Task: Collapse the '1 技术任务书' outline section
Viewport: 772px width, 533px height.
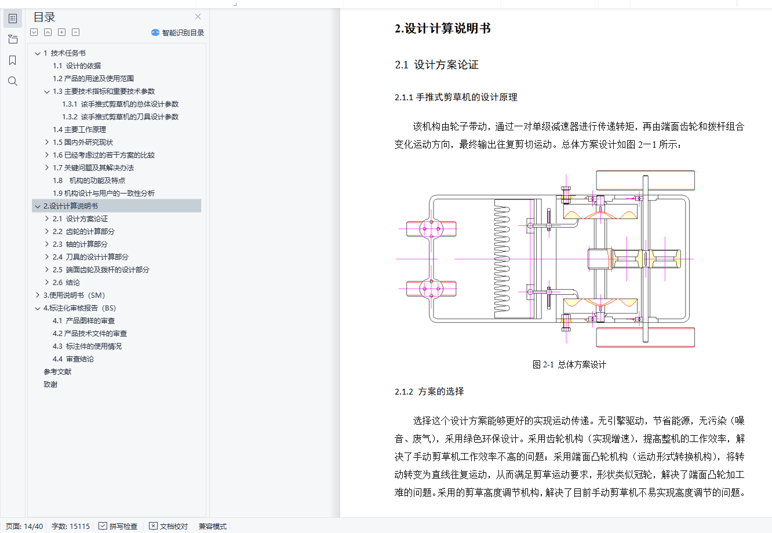Action: 38,53
